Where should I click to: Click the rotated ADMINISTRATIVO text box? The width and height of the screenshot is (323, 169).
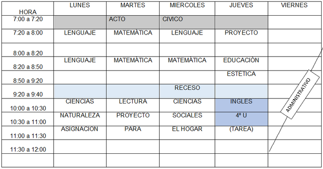(x=300, y=94)
